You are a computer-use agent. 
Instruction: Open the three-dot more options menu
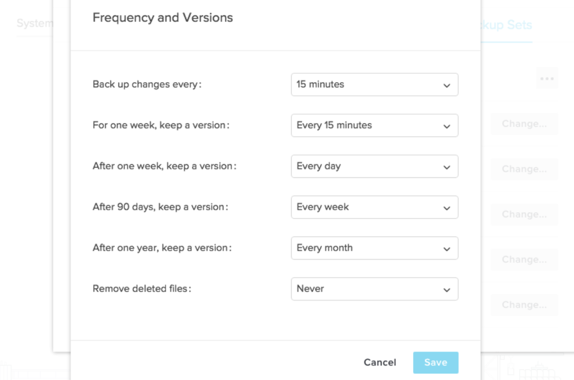coord(547,79)
